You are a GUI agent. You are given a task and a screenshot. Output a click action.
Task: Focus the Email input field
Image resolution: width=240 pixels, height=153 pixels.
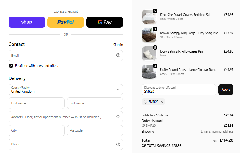click(66, 56)
